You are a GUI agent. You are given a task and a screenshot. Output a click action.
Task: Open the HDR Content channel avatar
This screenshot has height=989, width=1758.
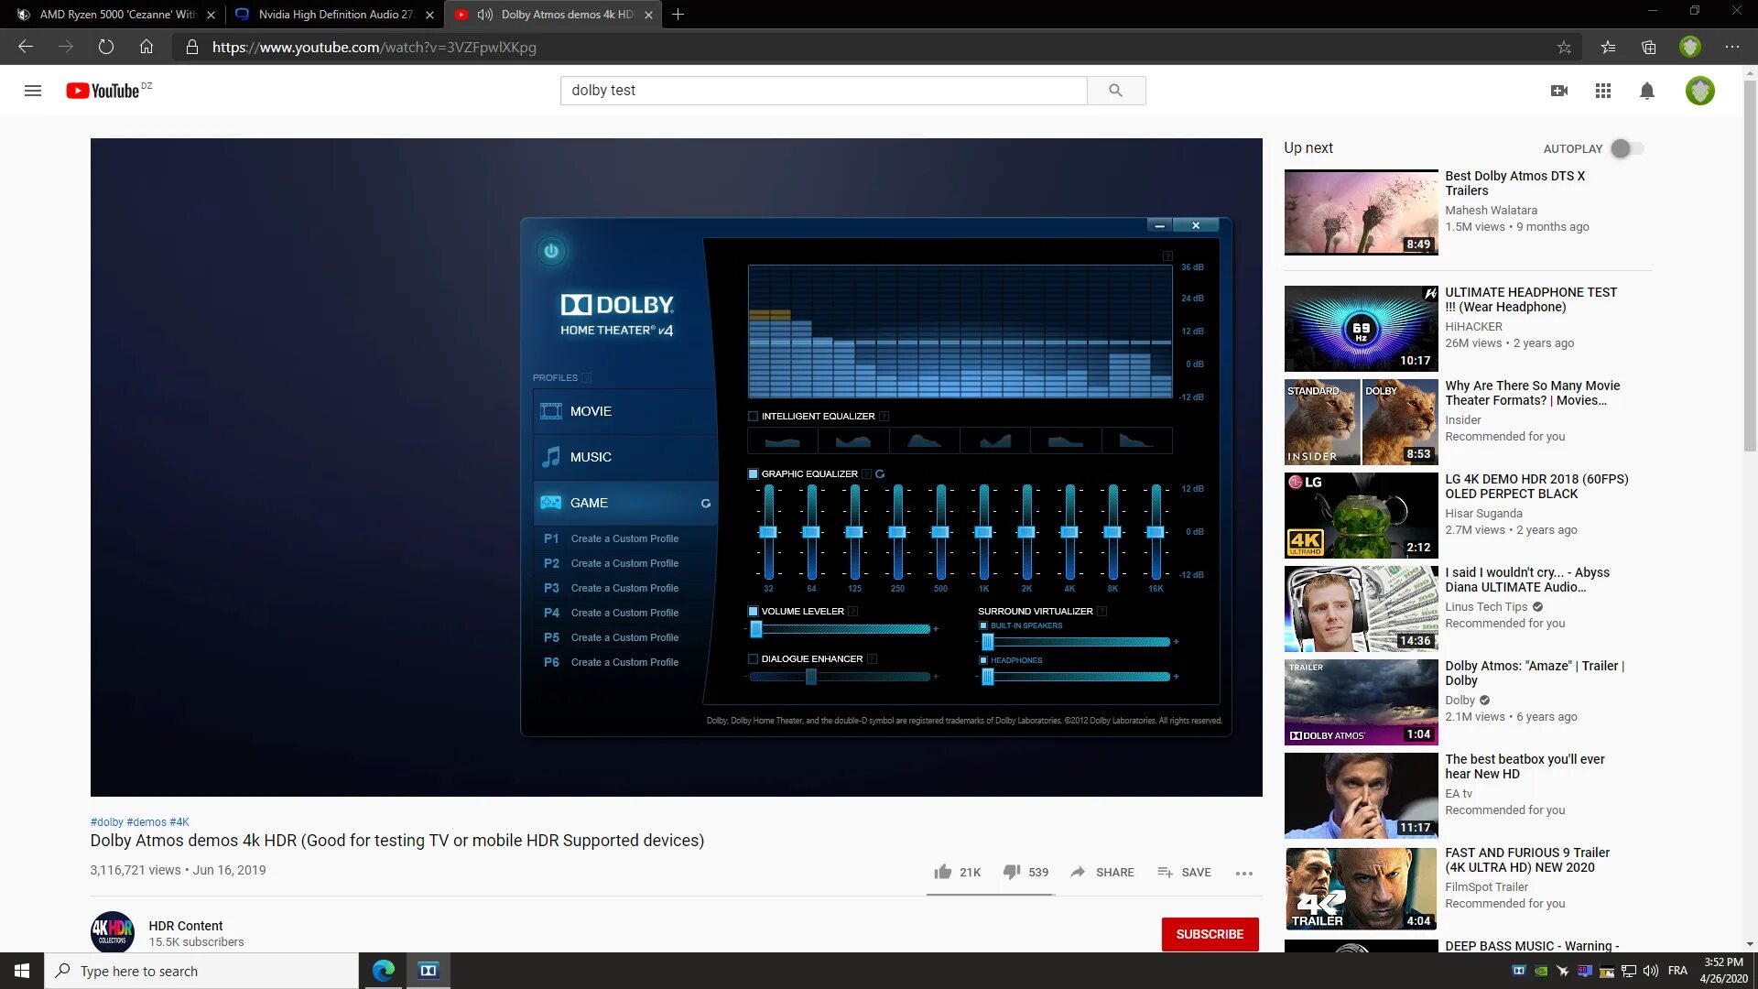(x=113, y=932)
